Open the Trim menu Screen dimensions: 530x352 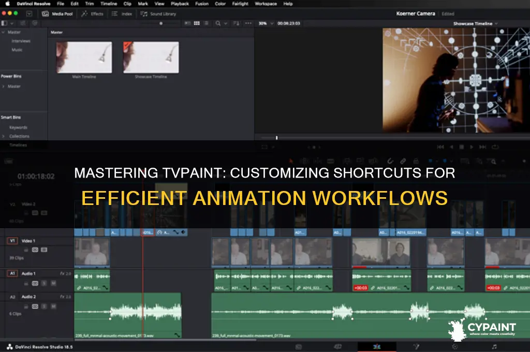[89, 4]
